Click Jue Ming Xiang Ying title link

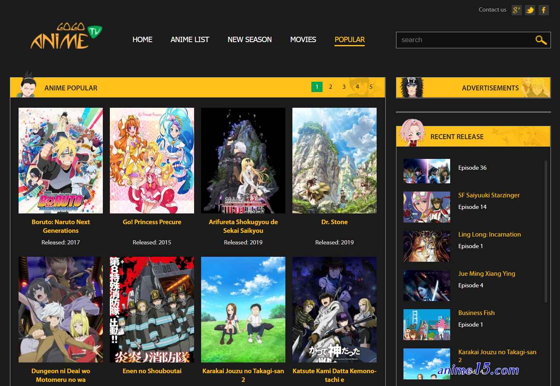486,274
